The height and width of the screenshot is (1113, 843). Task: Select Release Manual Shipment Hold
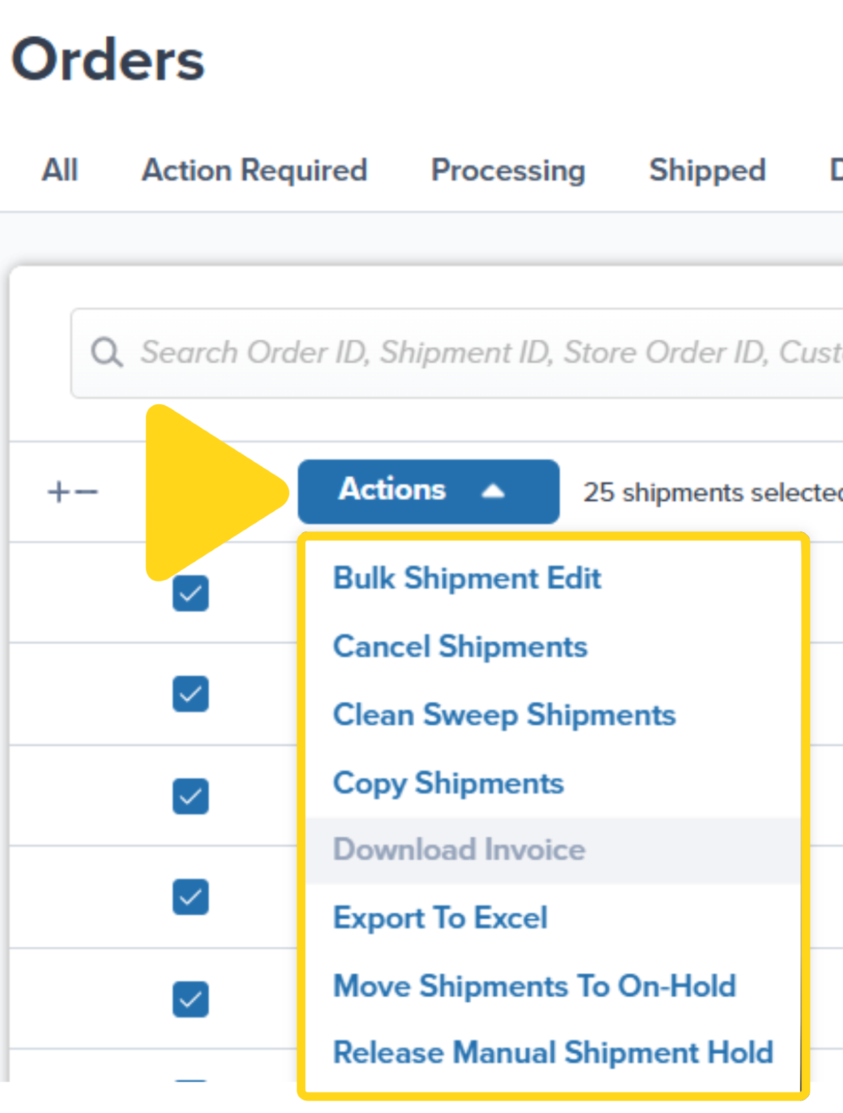[554, 1052]
